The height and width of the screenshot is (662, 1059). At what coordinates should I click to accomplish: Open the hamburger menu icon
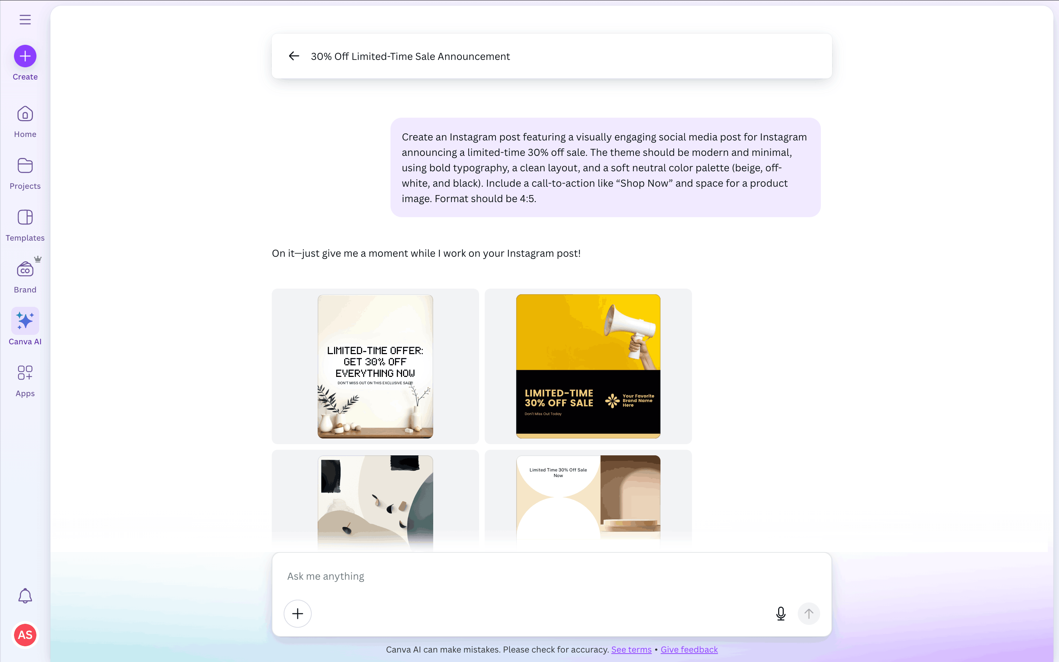25,19
